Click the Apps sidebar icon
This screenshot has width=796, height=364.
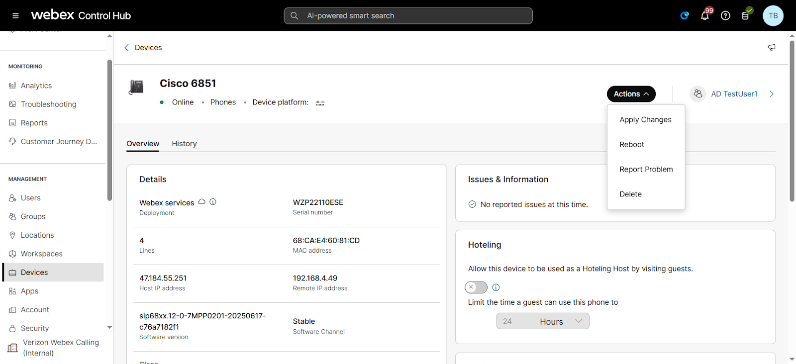coord(12,291)
